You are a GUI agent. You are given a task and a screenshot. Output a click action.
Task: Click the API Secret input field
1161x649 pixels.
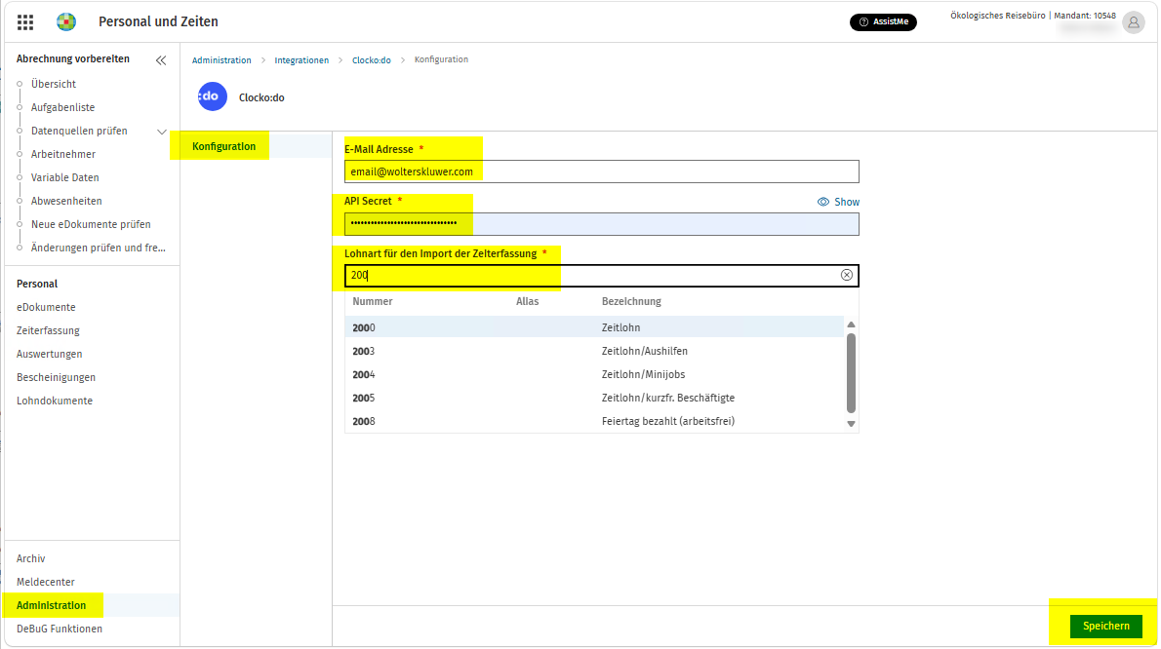click(x=601, y=224)
